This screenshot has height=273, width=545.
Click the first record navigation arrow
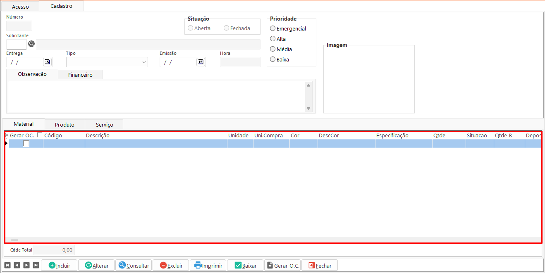pyautogui.click(x=7, y=265)
